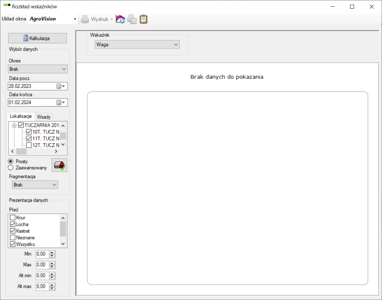382x300 pixels.
Task: Open the Wydruk print menu arrow
Action: coord(112,19)
